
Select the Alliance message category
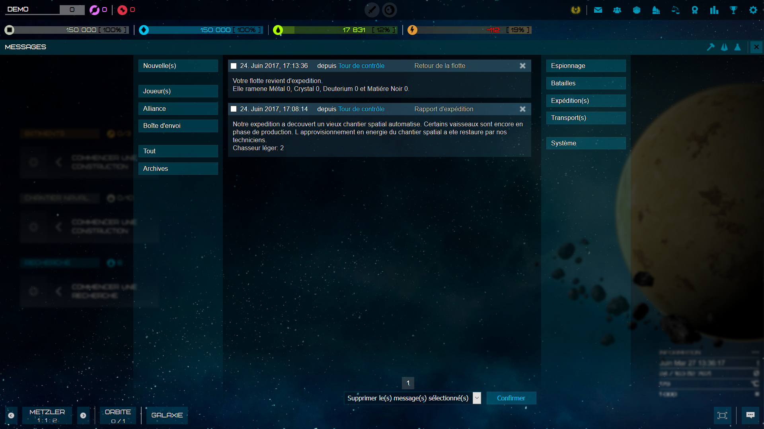tap(178, 109)
